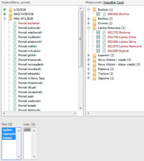Click the ŁÓDZKIE folder icon
This screenshot has height=161, width=144.
coord(10,10)
